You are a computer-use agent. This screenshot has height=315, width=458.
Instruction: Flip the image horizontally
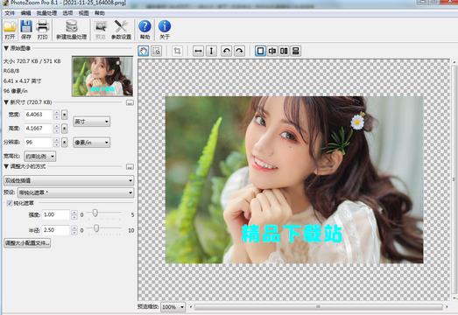198,51
